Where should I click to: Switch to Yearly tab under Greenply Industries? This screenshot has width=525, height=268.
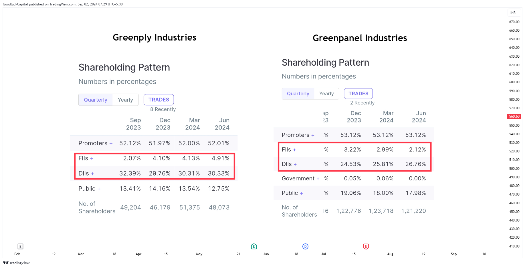coord(125,100)
